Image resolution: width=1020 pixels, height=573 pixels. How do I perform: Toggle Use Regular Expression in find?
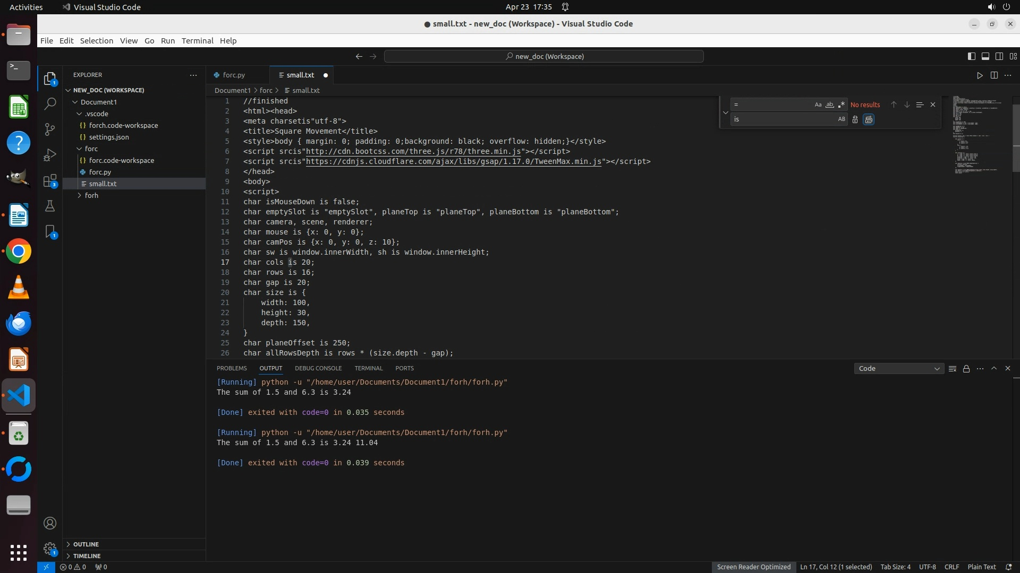841,105
